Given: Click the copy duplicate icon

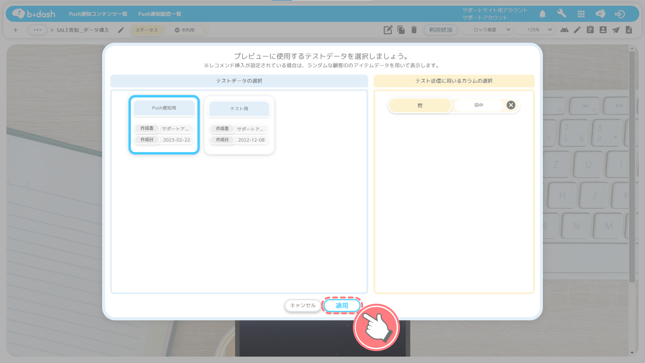Looking at the screenshot, I should click(401, 30).
